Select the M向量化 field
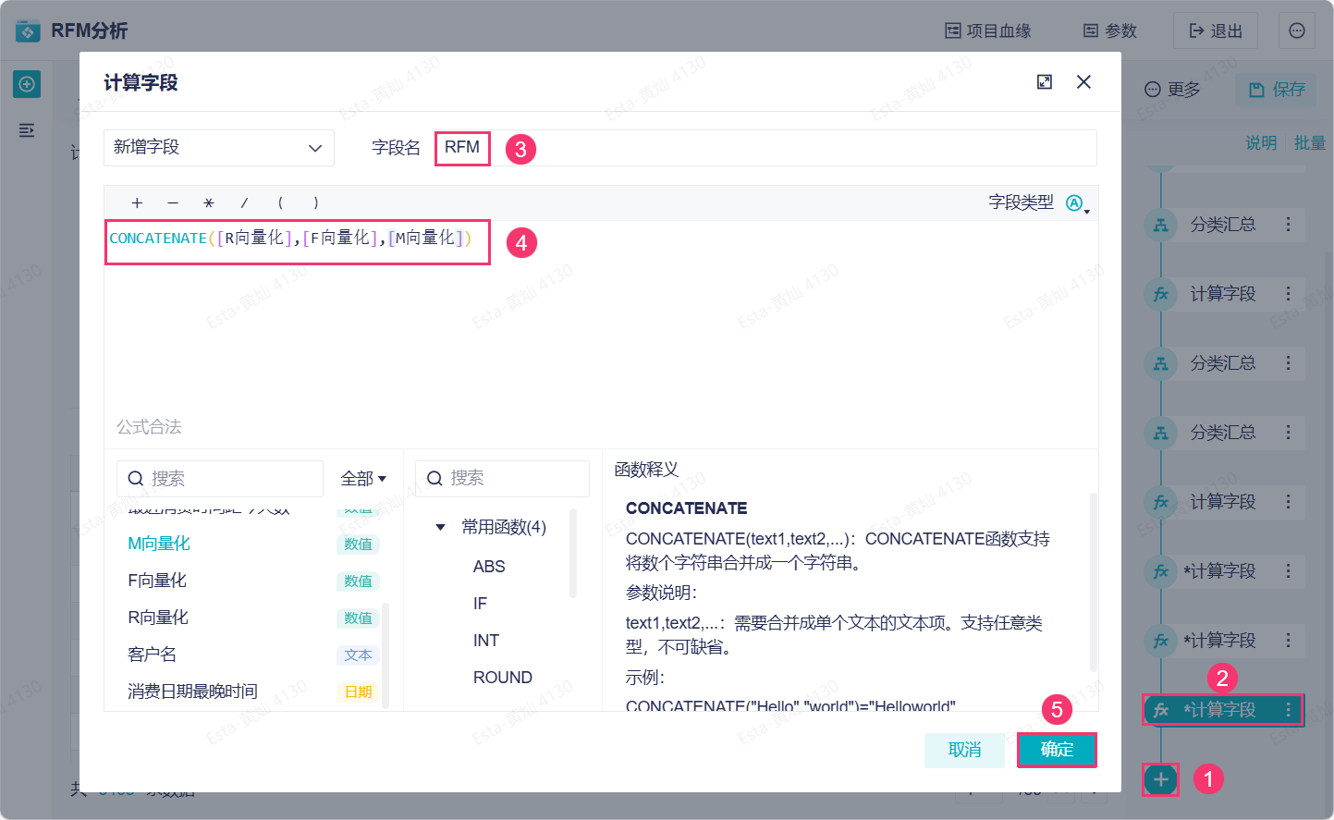 [159, 544]
